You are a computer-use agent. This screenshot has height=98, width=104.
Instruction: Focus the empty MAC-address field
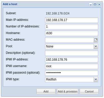pos(69,40)
